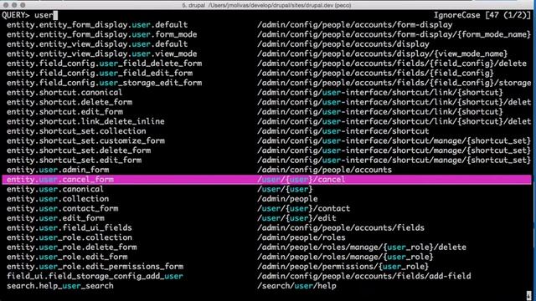Viewport: 536px width, 301px height.
Task: Select row entity.user_role.delete_form
Action: (266, 247)
